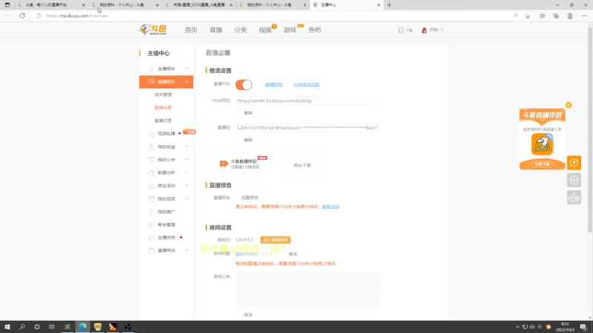
Task: Click the user avatar in the header
Action: [424, 30]
